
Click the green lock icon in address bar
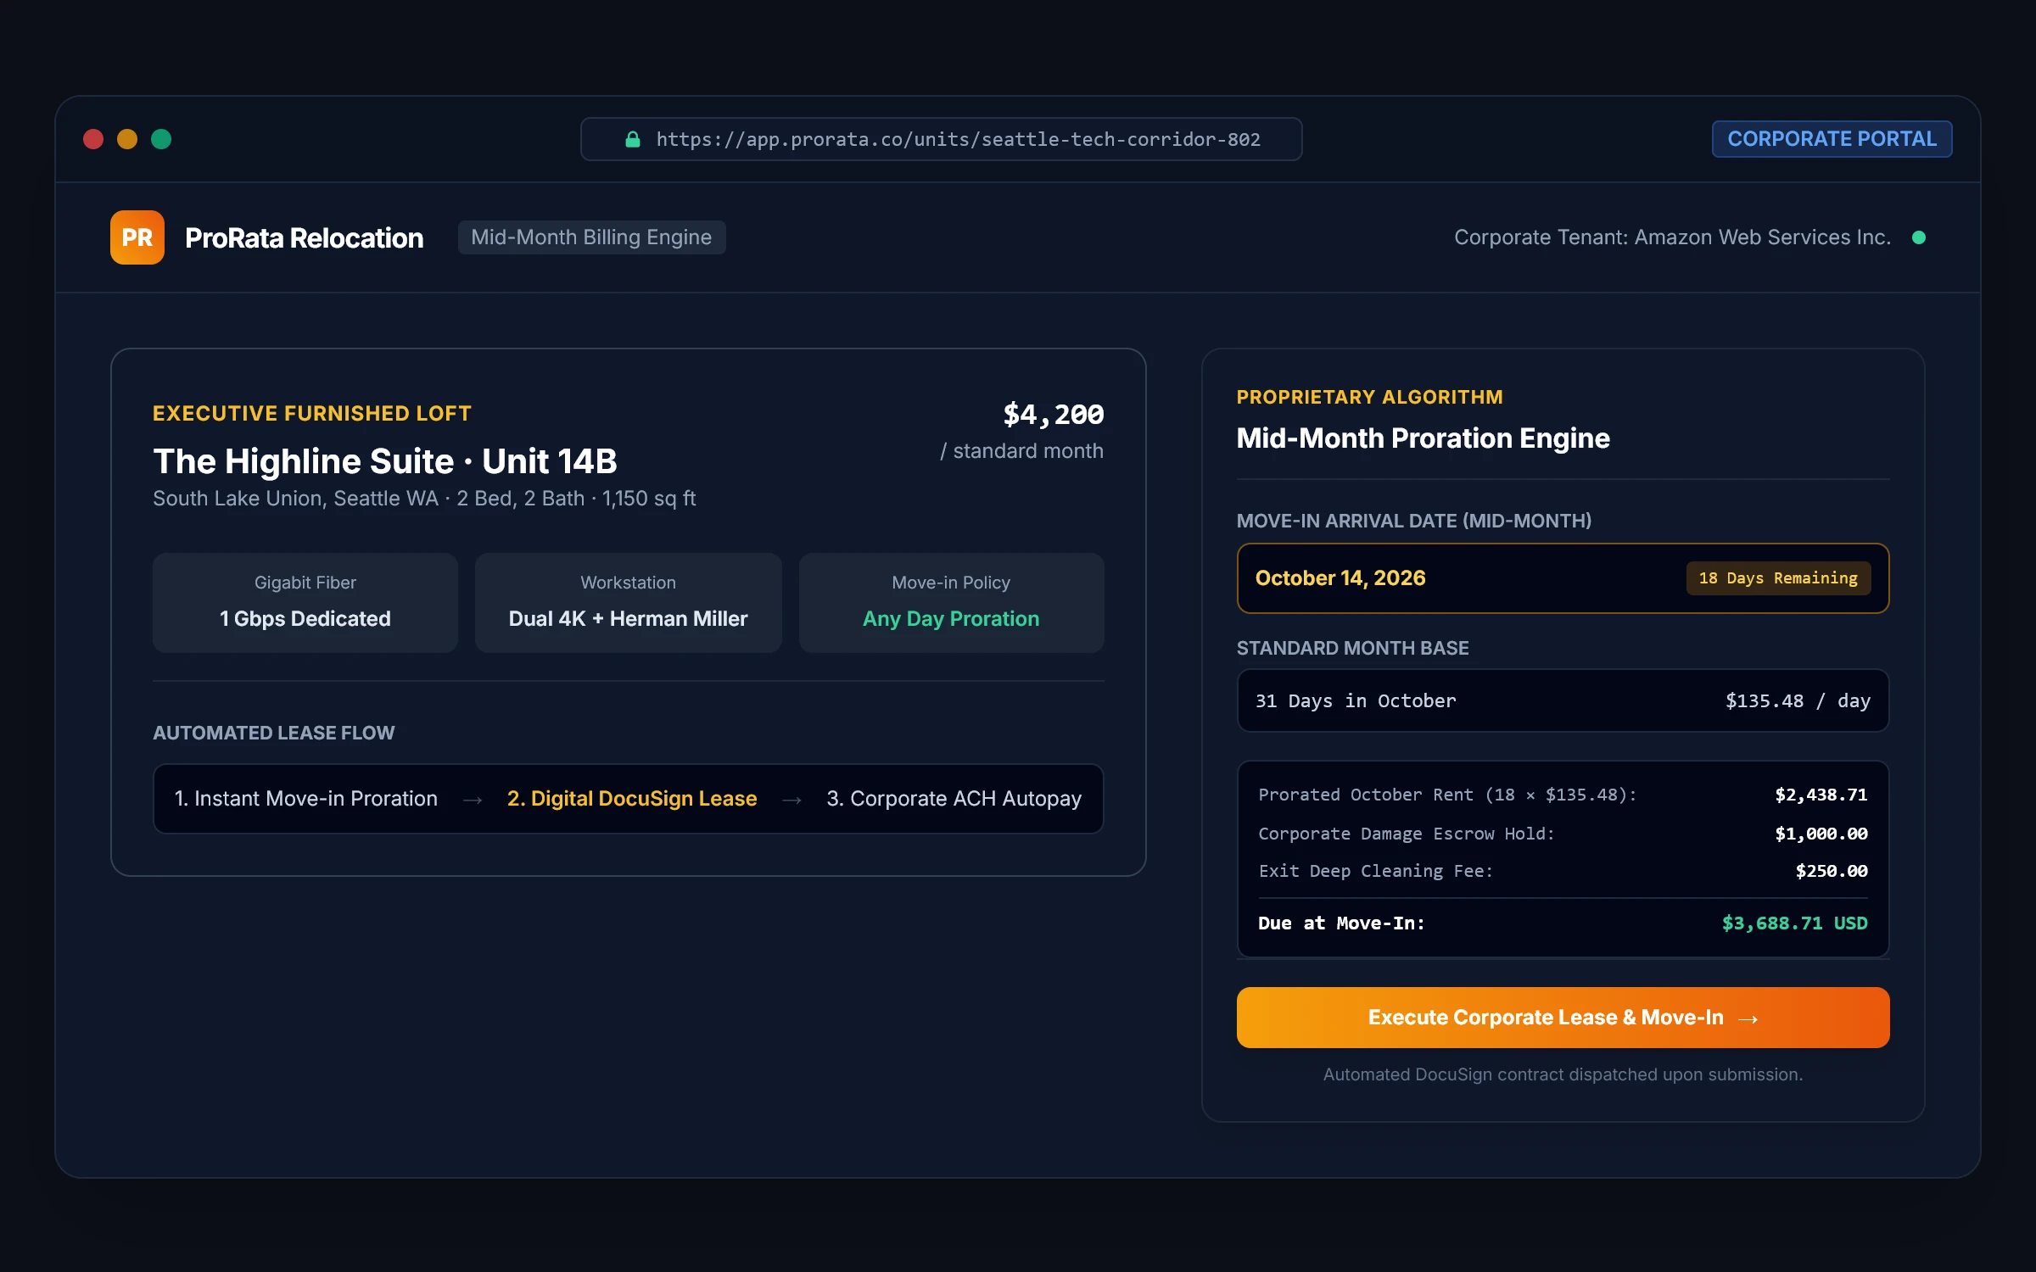[x=632, y=139]
